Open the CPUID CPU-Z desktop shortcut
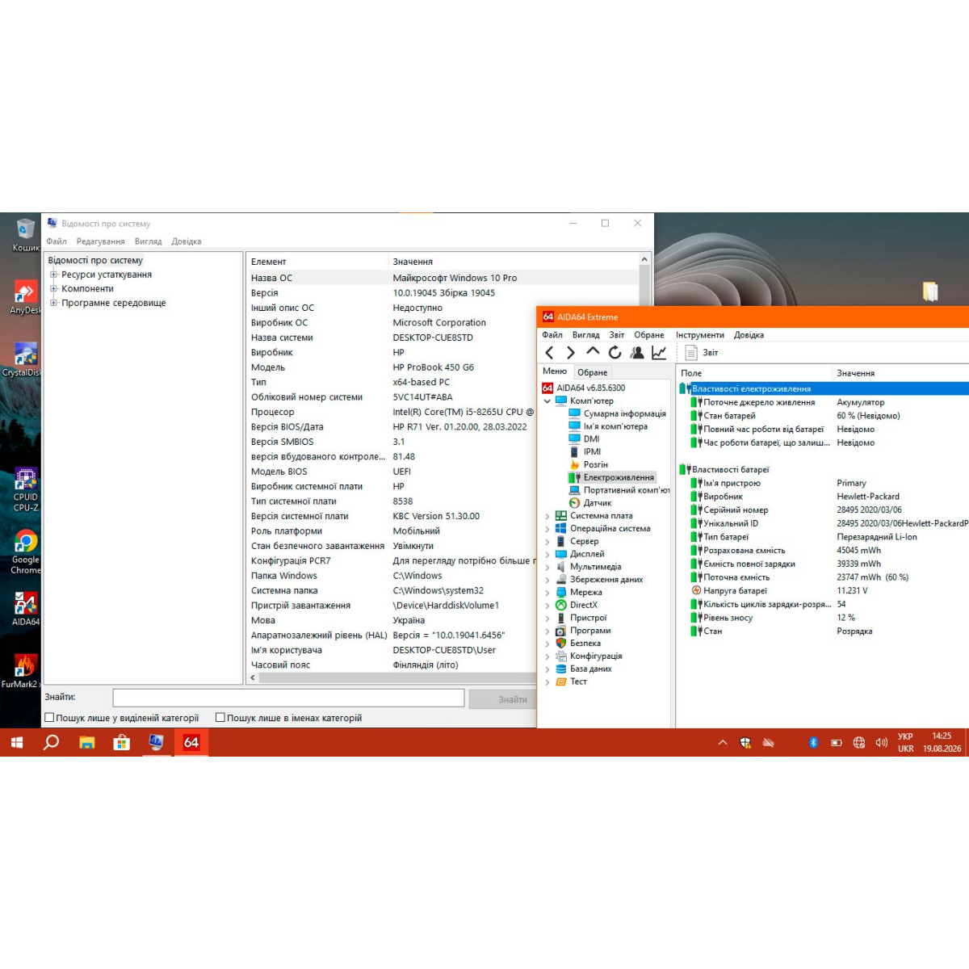 (25, 489)
